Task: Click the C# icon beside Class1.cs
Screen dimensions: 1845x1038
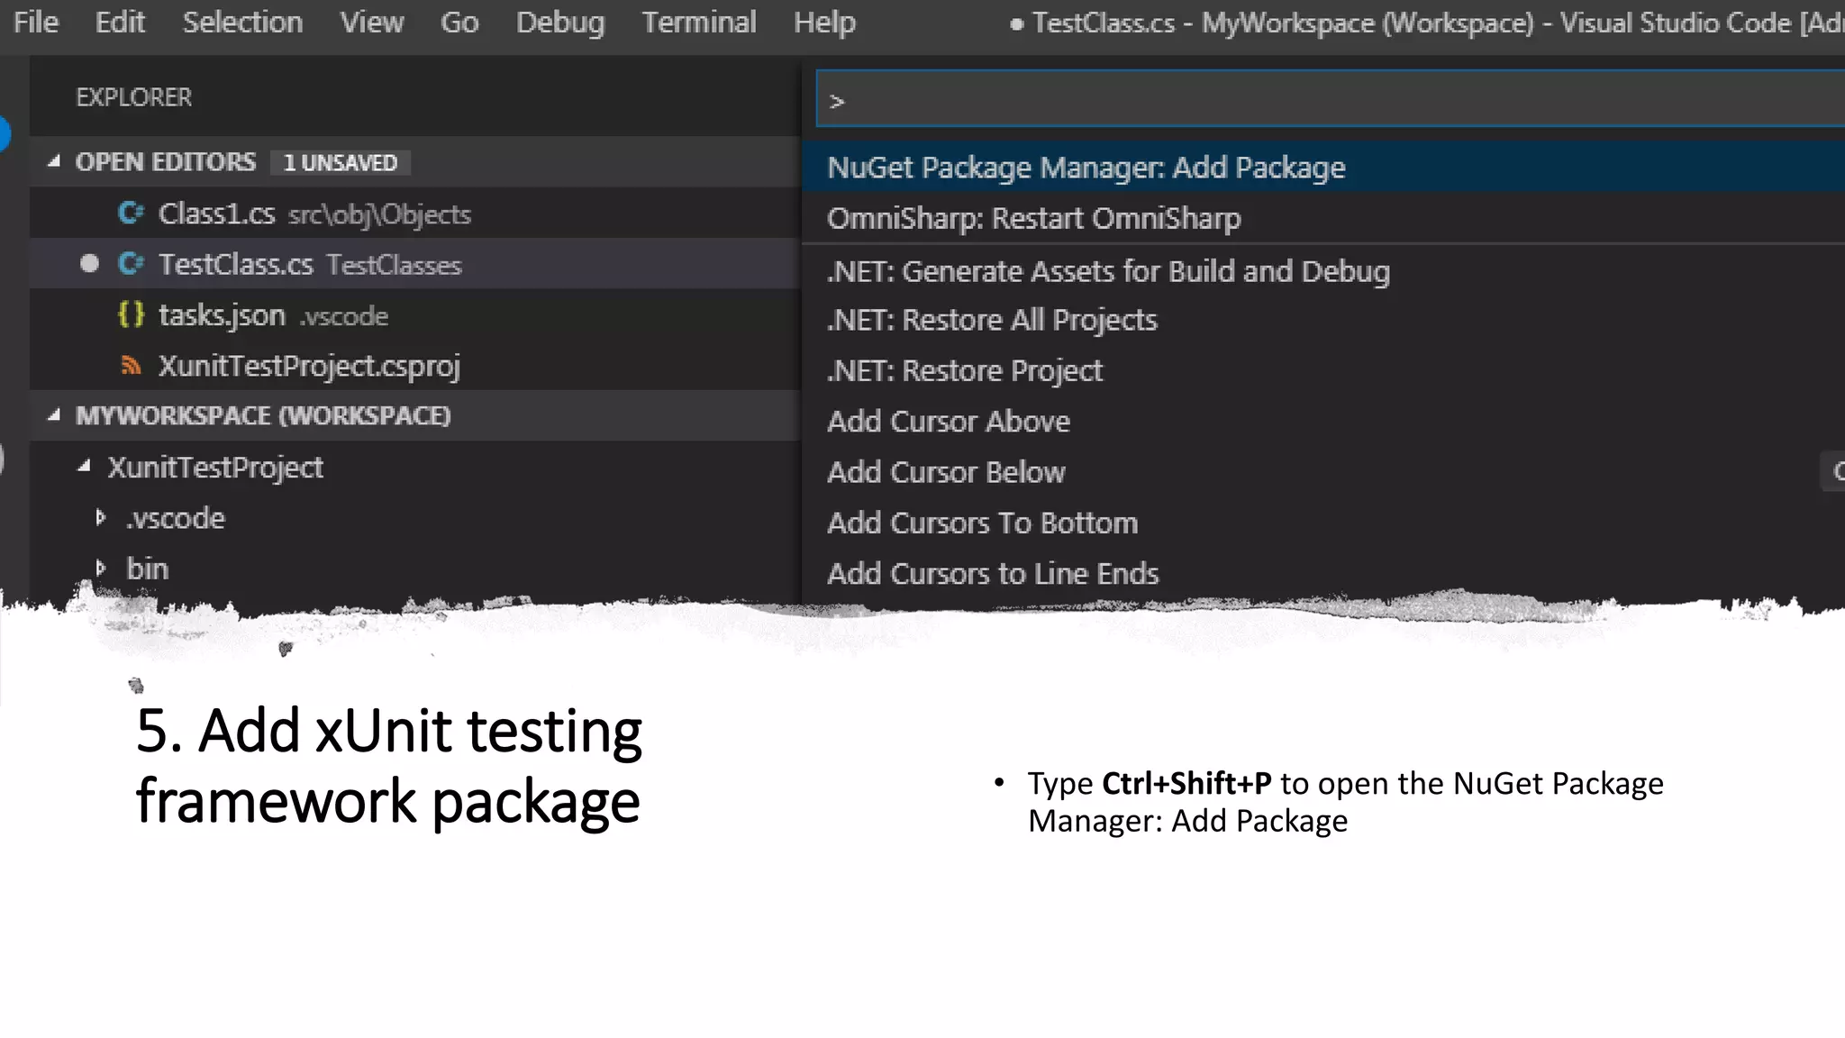Action: 131,214
